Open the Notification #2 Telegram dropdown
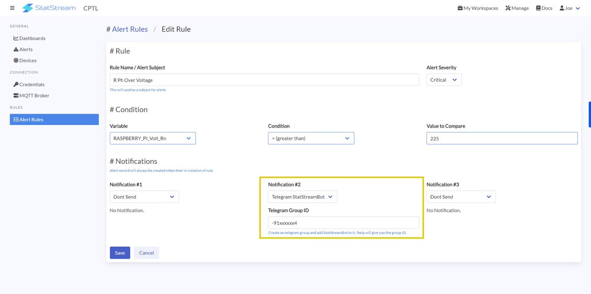591x294 pixels. (x=303, y=196)
